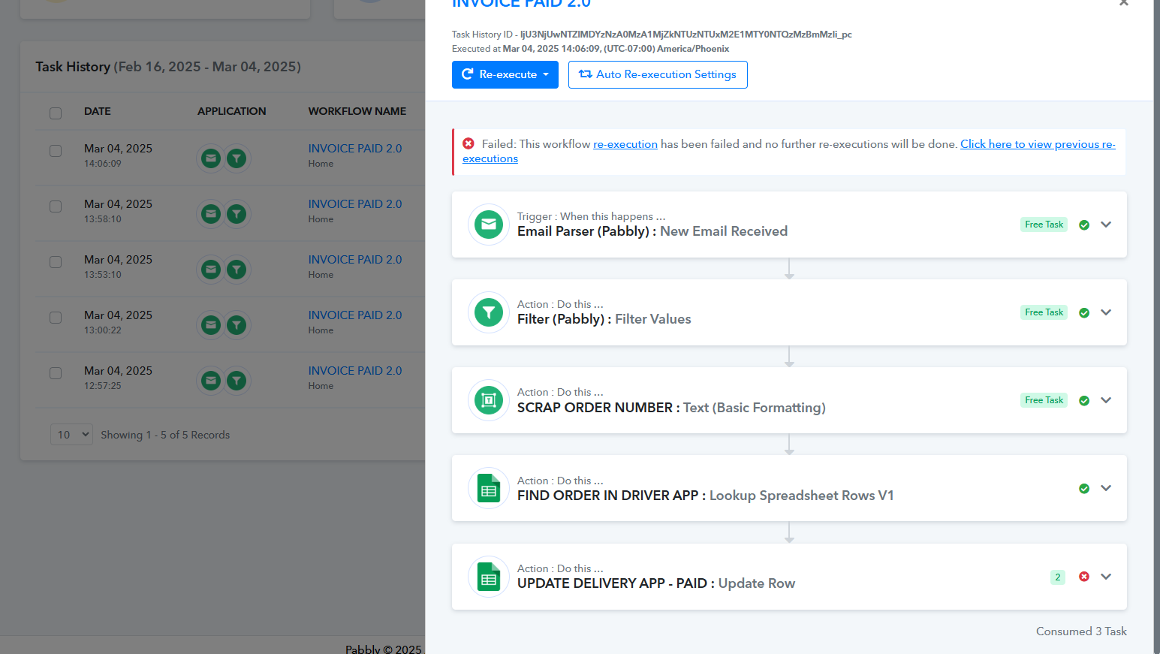Open the records-per-page dropdown showing 10
Image resolution: width=1160 pixels, height=654 pixels.
coord(71,435)
